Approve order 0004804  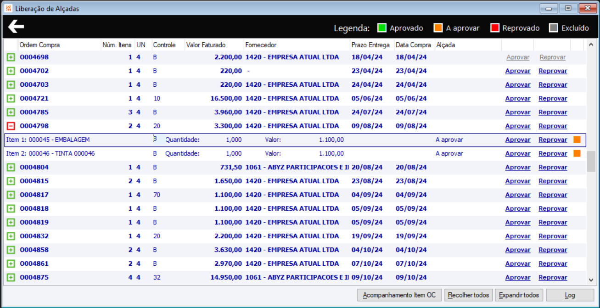[518, 168]
